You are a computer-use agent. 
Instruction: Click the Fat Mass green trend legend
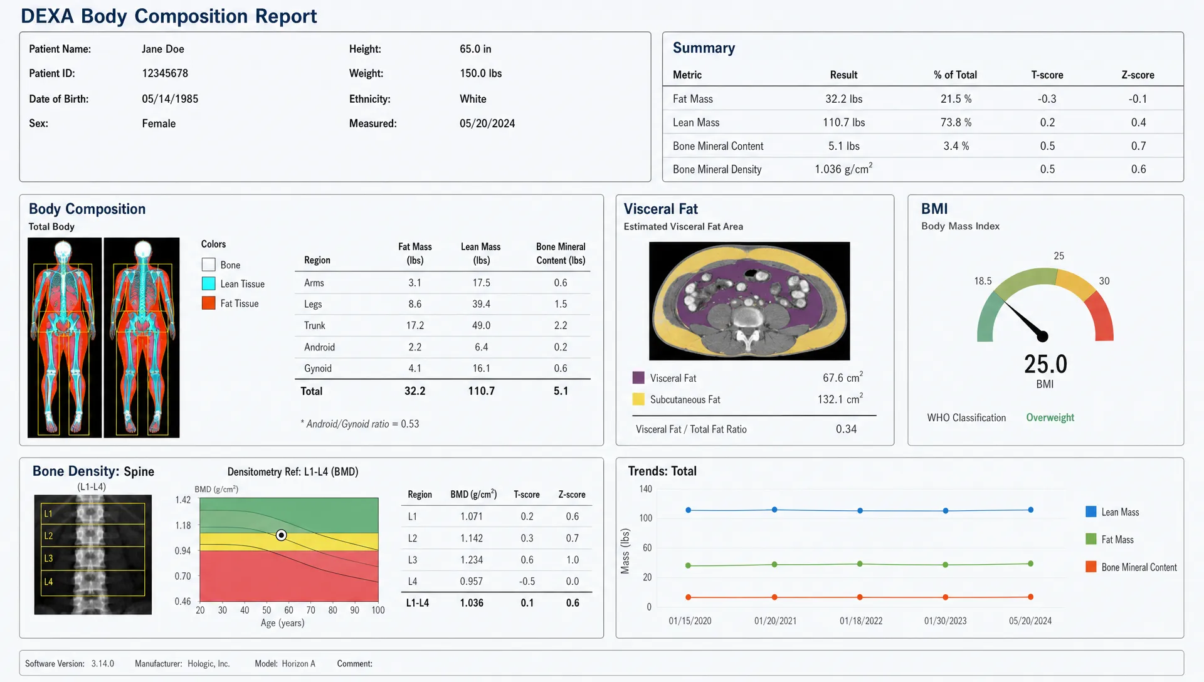[1091, 540]
